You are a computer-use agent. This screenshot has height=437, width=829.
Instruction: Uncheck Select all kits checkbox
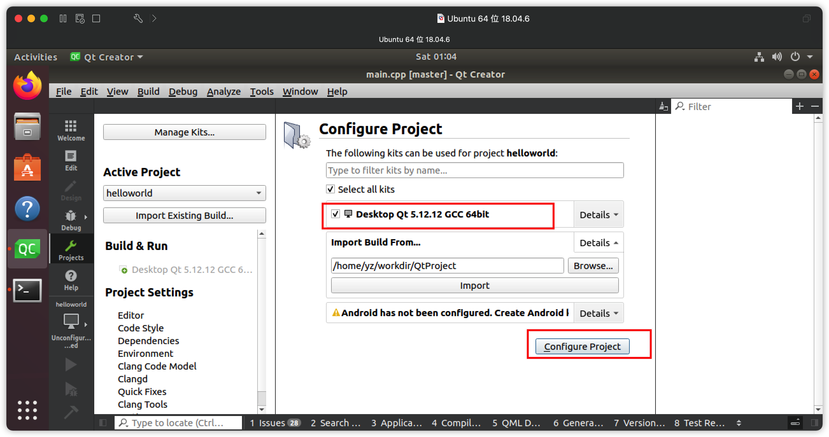point(330,189)
